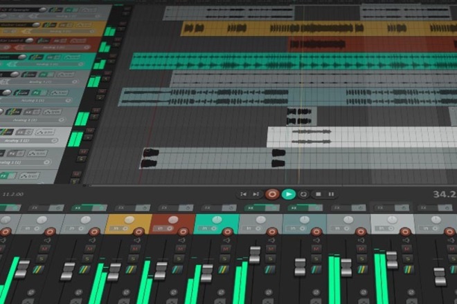Click the pan knob on the yellow strip
The image size is (457, 304).
coord(129,220)
